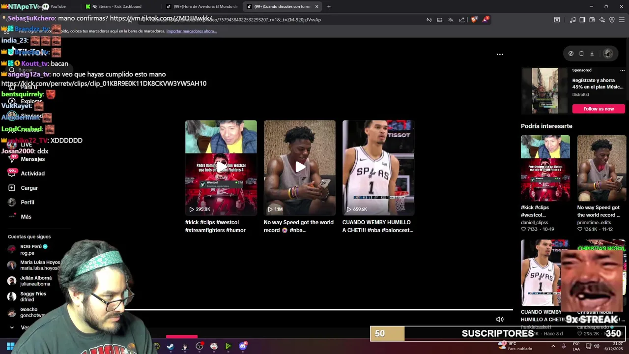Viewport: 629px width, 354px height.
Task: Click the daniell_clipss author name
Action: pyautogui.click(x=535, y=222)
